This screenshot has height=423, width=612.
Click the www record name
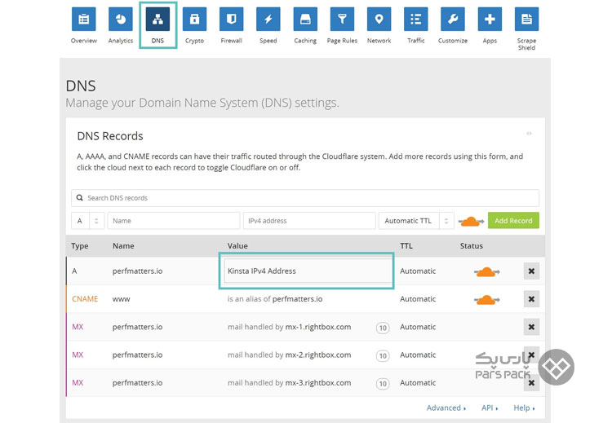[x=121, y=299]
